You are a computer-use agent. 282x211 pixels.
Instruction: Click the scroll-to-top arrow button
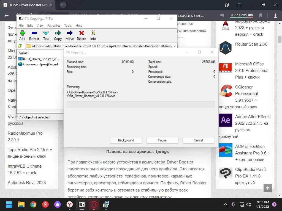(268, 188)
